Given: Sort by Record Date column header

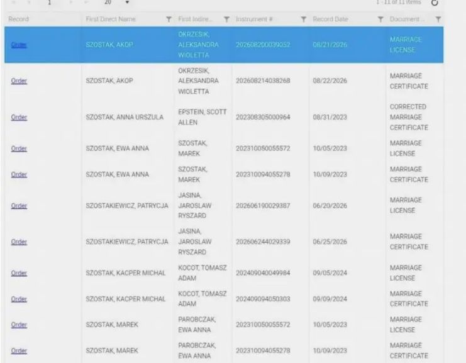Looking at the screenshot, I should tap(330, 20).
